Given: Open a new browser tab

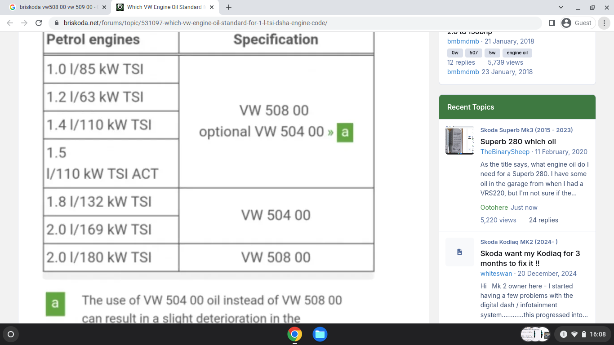Looking at the screenshot, I should tap(229, 7).
